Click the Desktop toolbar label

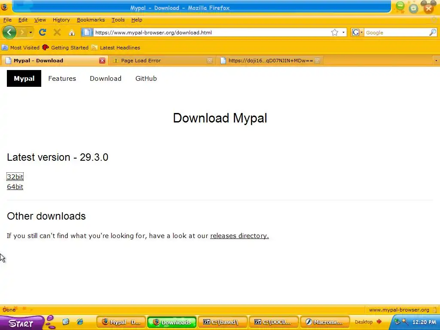(x=364, y=322)
